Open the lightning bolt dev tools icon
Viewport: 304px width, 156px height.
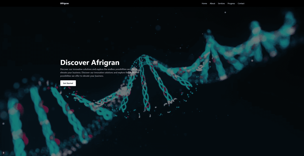(x=3, y=153)
